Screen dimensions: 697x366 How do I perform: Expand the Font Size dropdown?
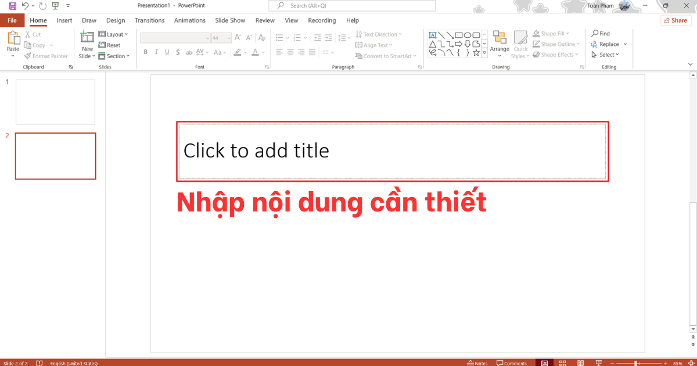(228, 37)
